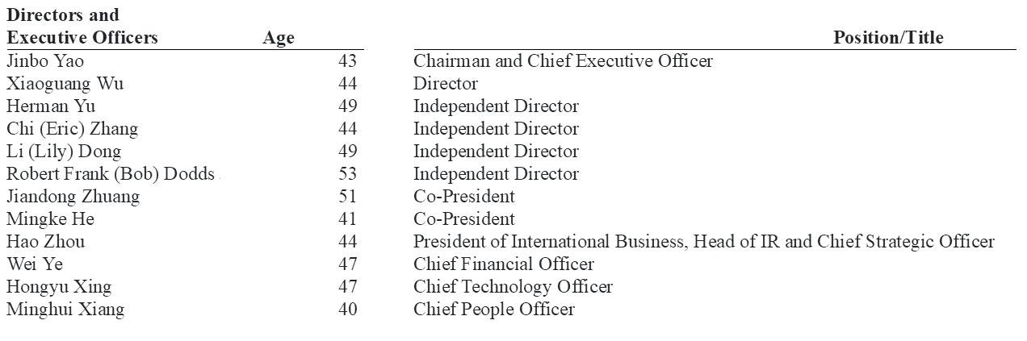Click Robert Dodds's age value 53
Image resolution: width=1027 pixels, height=341 pixels.
(347, 174)
